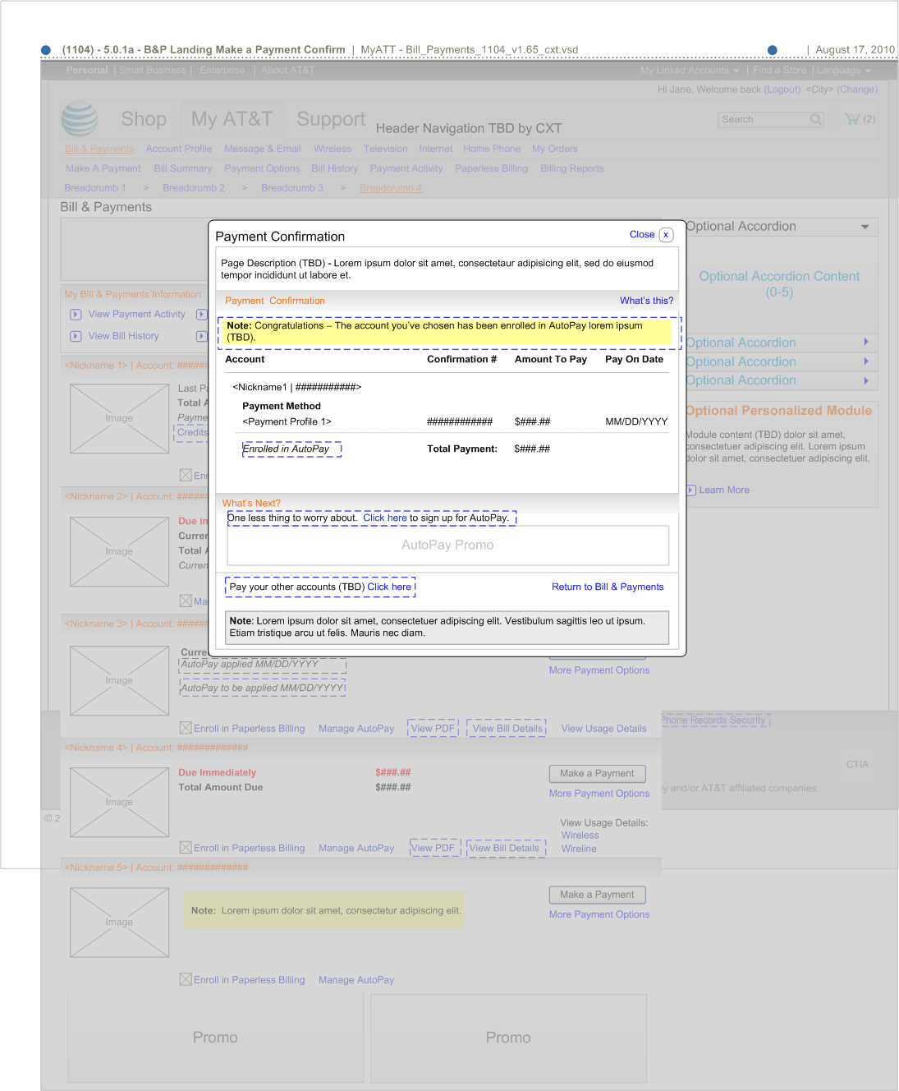Click the Nickname 5 account image
The image size is (899, 1091).
[x=120, y=923]
